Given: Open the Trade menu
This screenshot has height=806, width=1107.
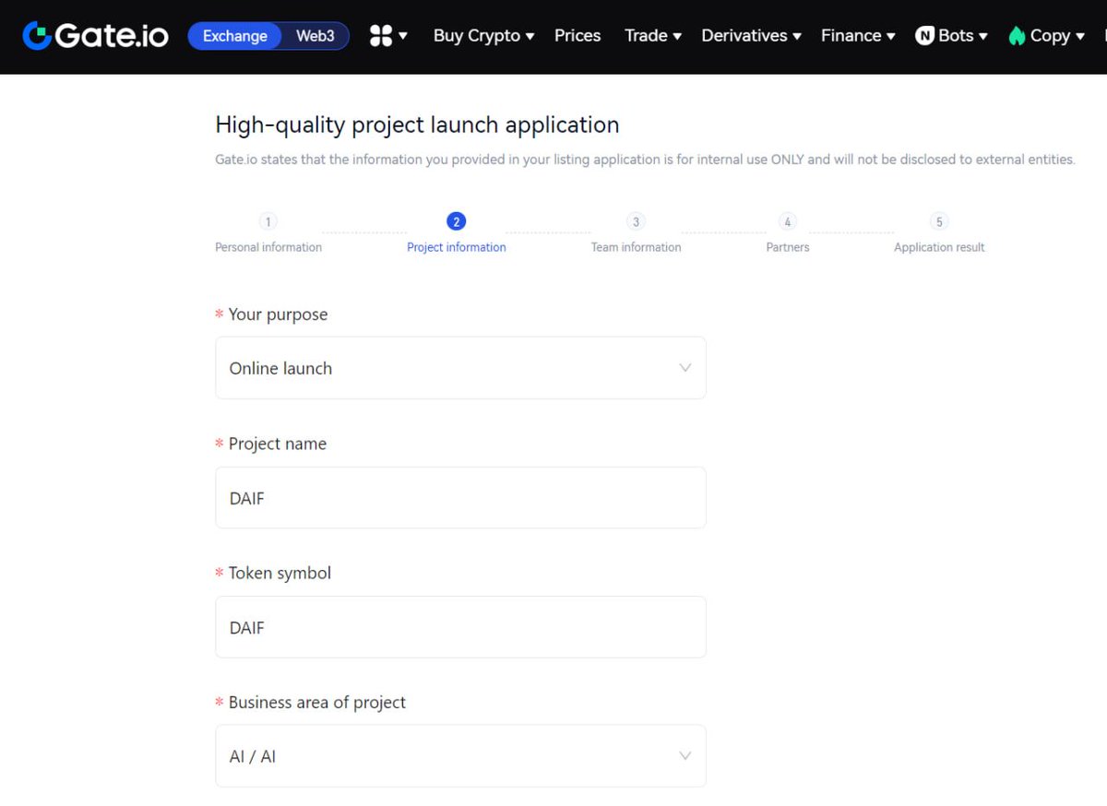Looking at the screenshot, I should (x=653, y=36).
